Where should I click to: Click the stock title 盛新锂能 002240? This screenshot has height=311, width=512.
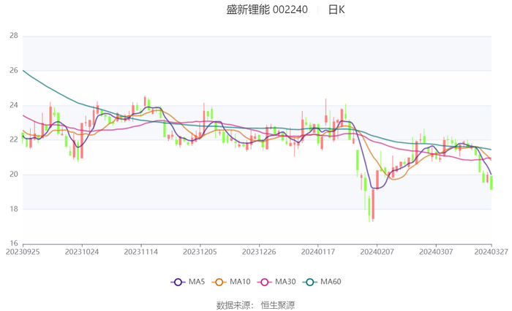coord(266,10)
